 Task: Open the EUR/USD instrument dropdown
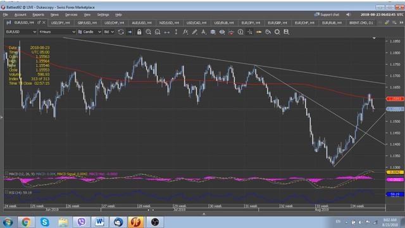(21, 32)
